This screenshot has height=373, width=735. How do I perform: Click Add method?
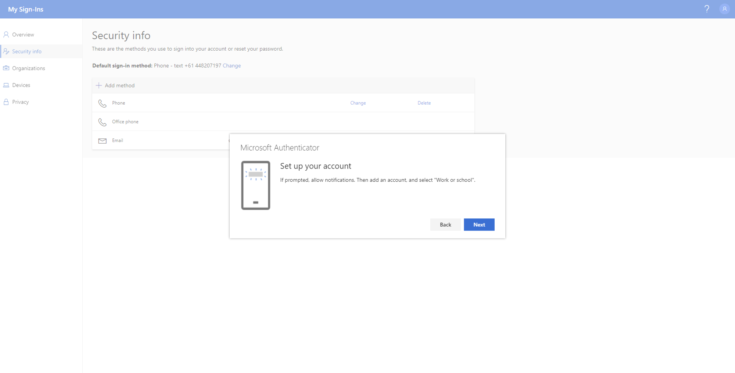[115, 86]
